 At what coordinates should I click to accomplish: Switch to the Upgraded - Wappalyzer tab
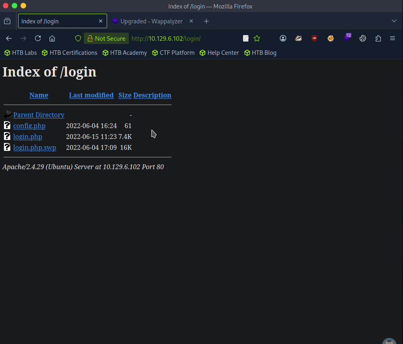coord(151,21)
